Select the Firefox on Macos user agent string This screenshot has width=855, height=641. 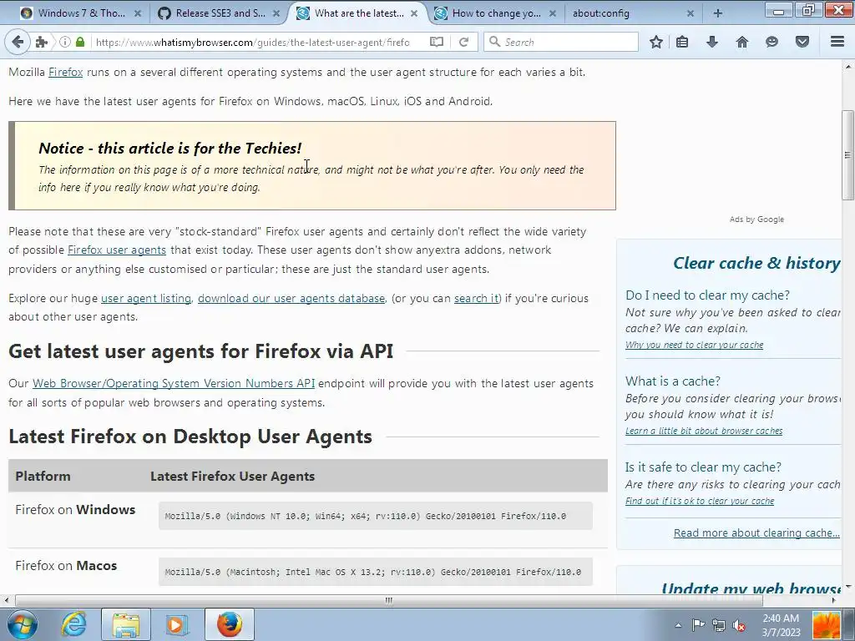point(376,572)
